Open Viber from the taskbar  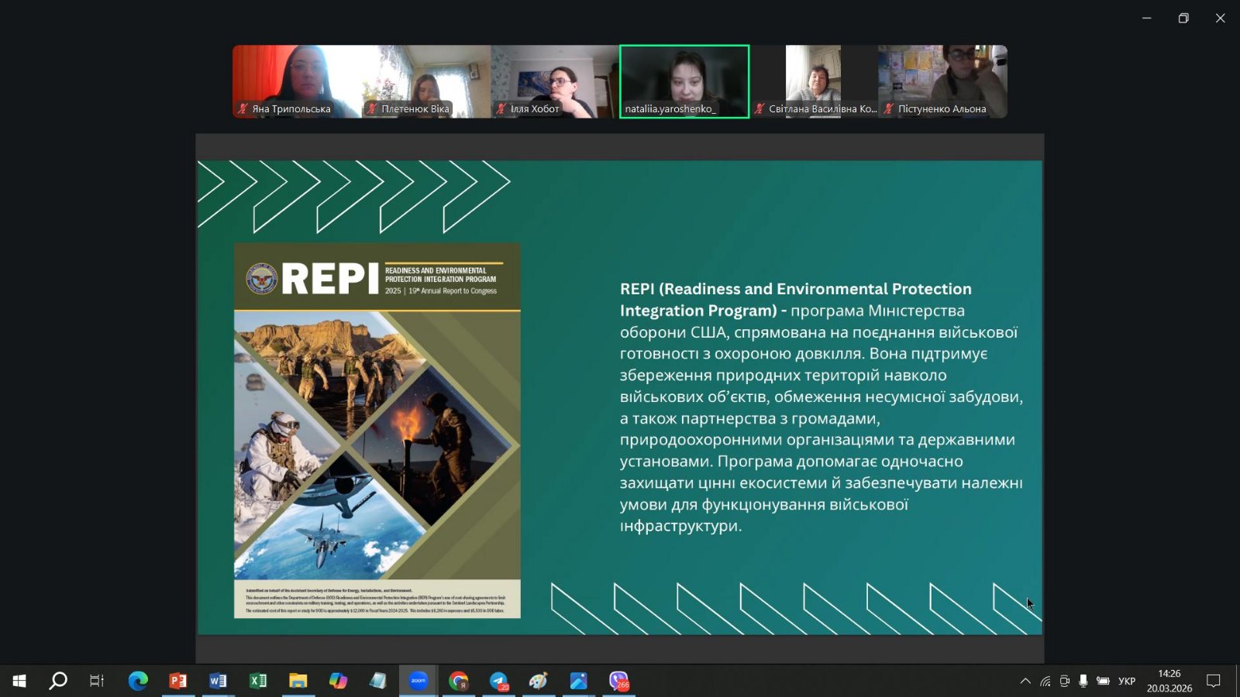pyautogui.click(x=618, y=681)
